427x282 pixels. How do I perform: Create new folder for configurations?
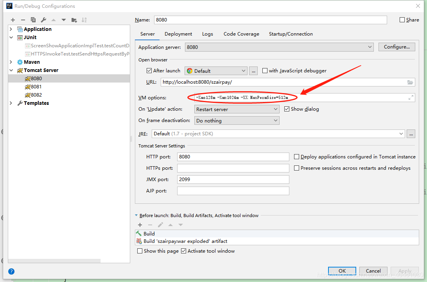tap(74, 20)
